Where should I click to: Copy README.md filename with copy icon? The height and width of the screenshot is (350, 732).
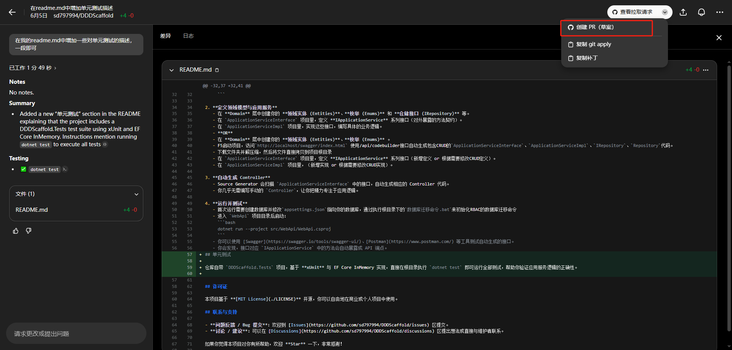[x=217, y=70]
